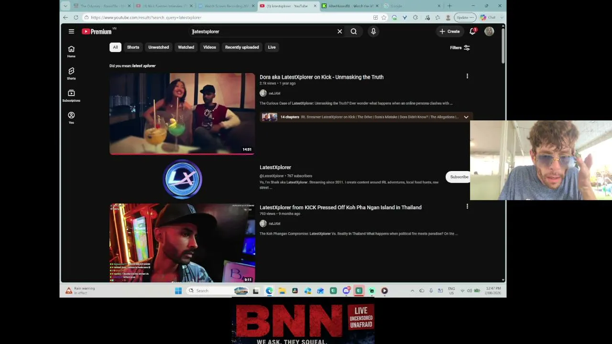
Task: Open the Windows Start menu
Action: (x=178, y=290)
